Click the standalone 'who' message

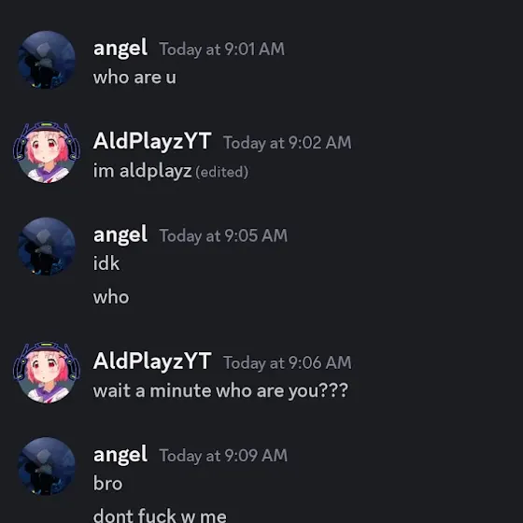tap(111, 297)
